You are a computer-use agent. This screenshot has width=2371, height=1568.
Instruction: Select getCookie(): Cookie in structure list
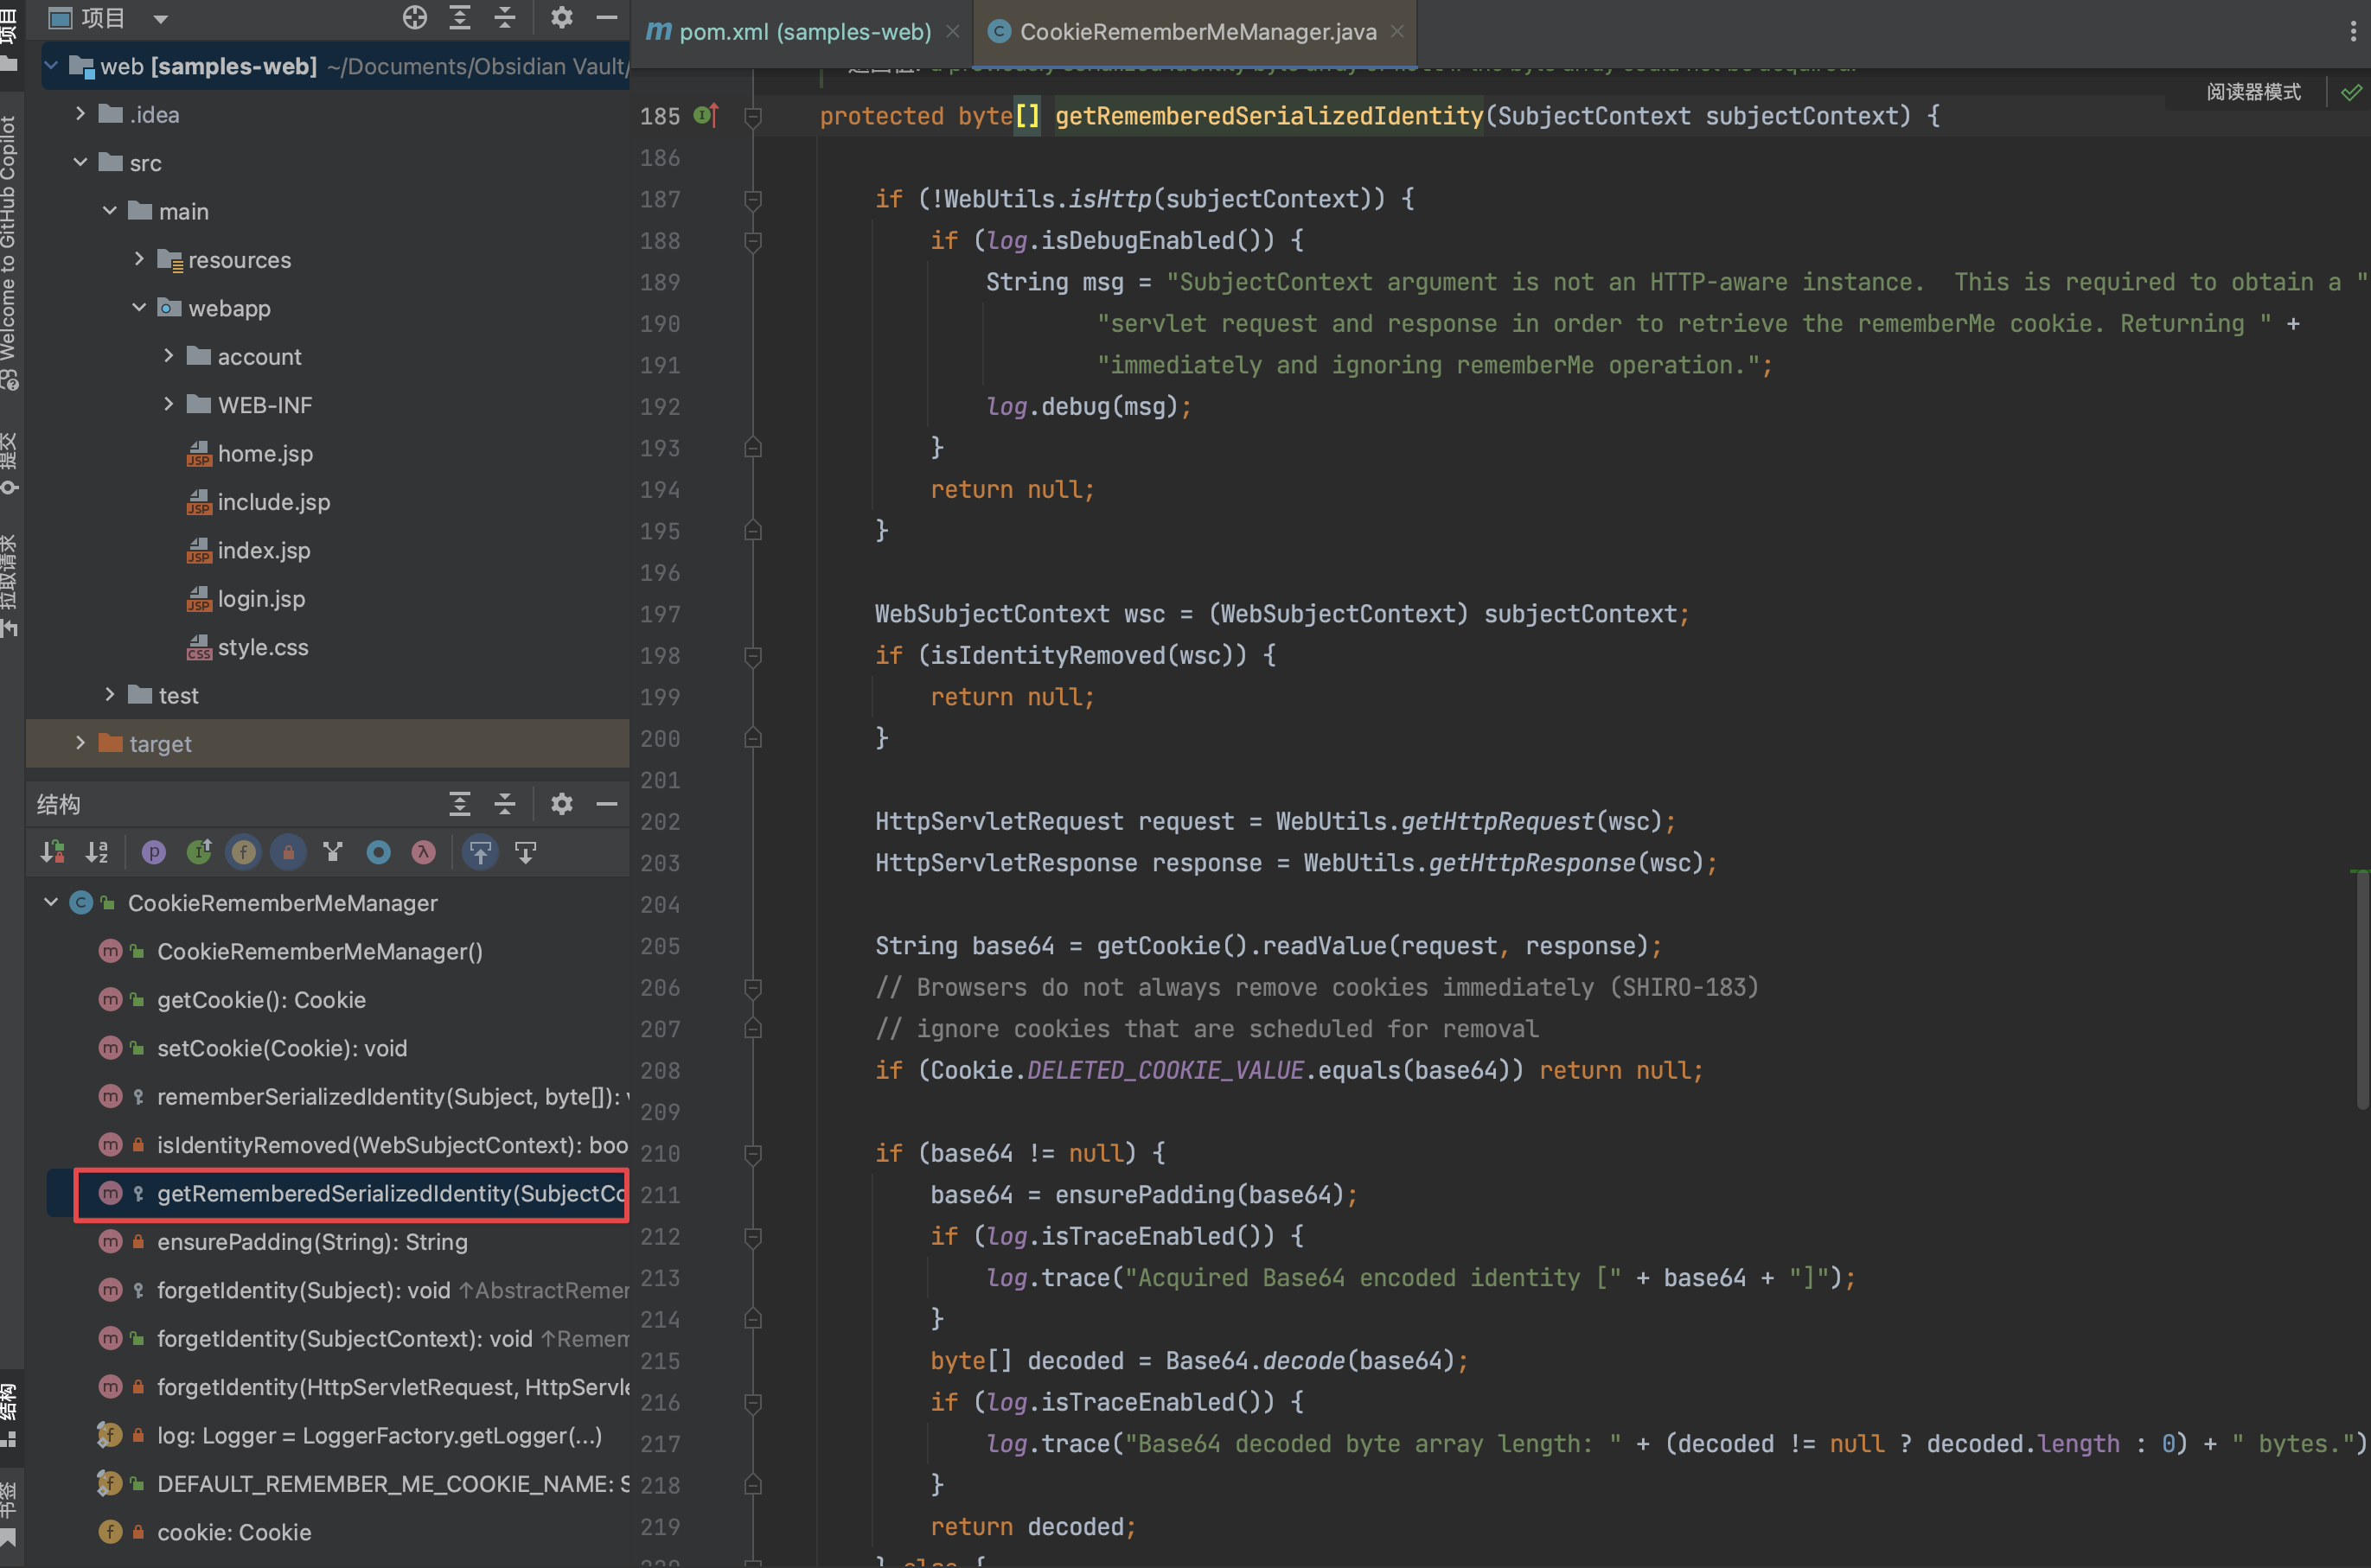[261, 1000]
